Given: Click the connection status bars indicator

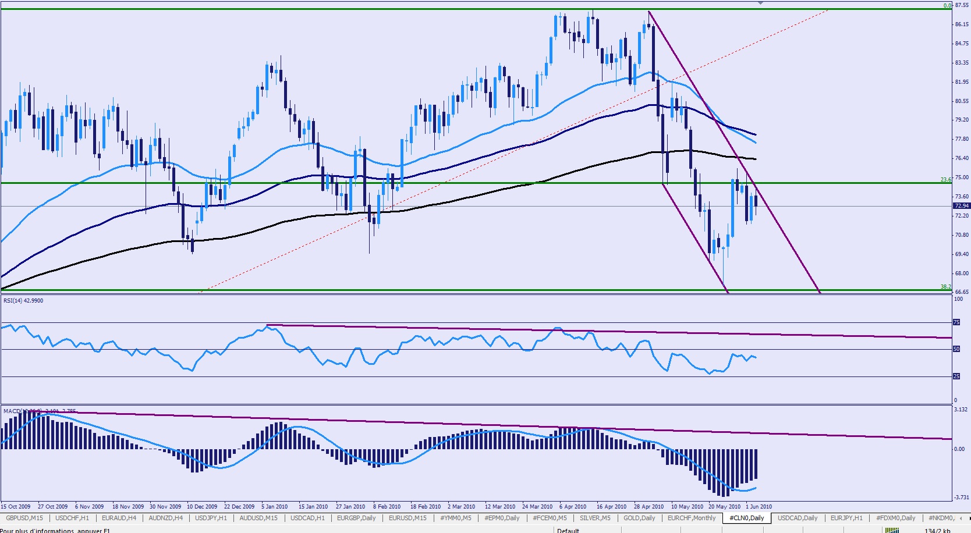Looking at the screenshot, I should (891, 530).
